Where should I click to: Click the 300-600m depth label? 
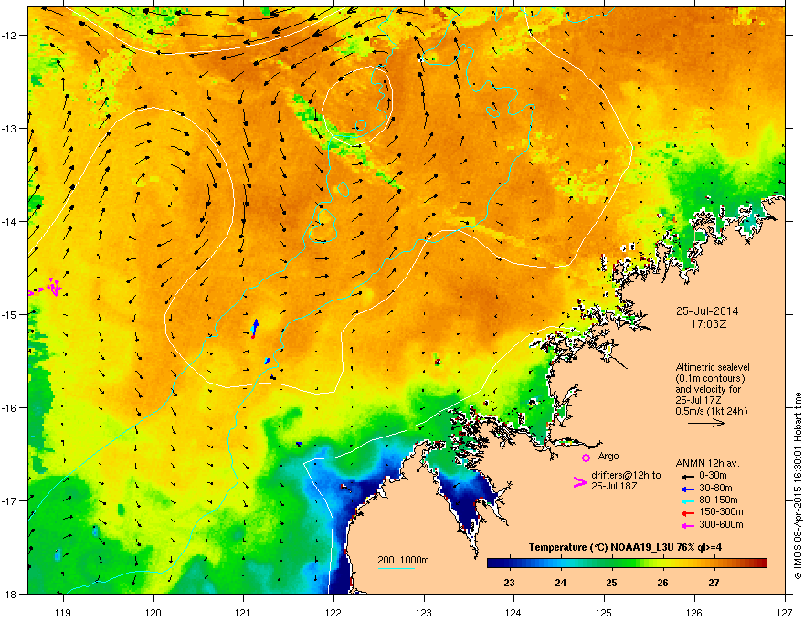pos(721,525)
